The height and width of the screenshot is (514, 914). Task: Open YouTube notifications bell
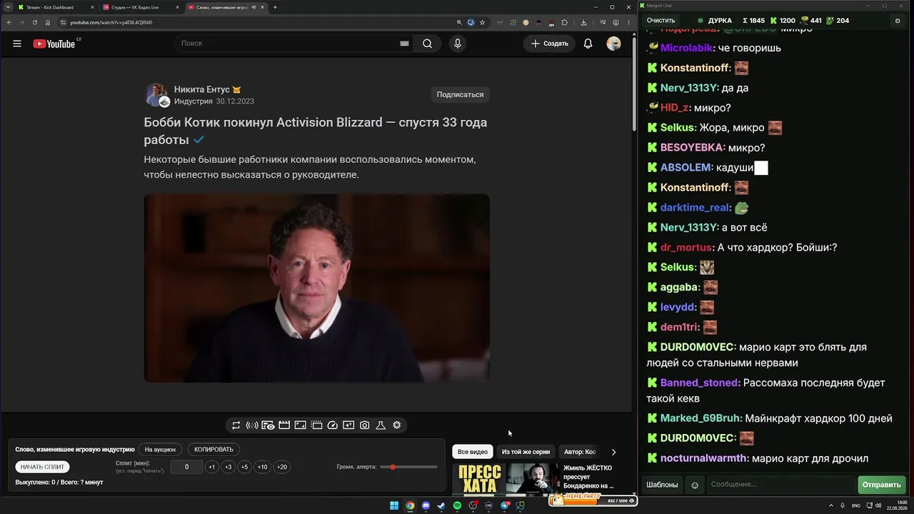(588, 44)
